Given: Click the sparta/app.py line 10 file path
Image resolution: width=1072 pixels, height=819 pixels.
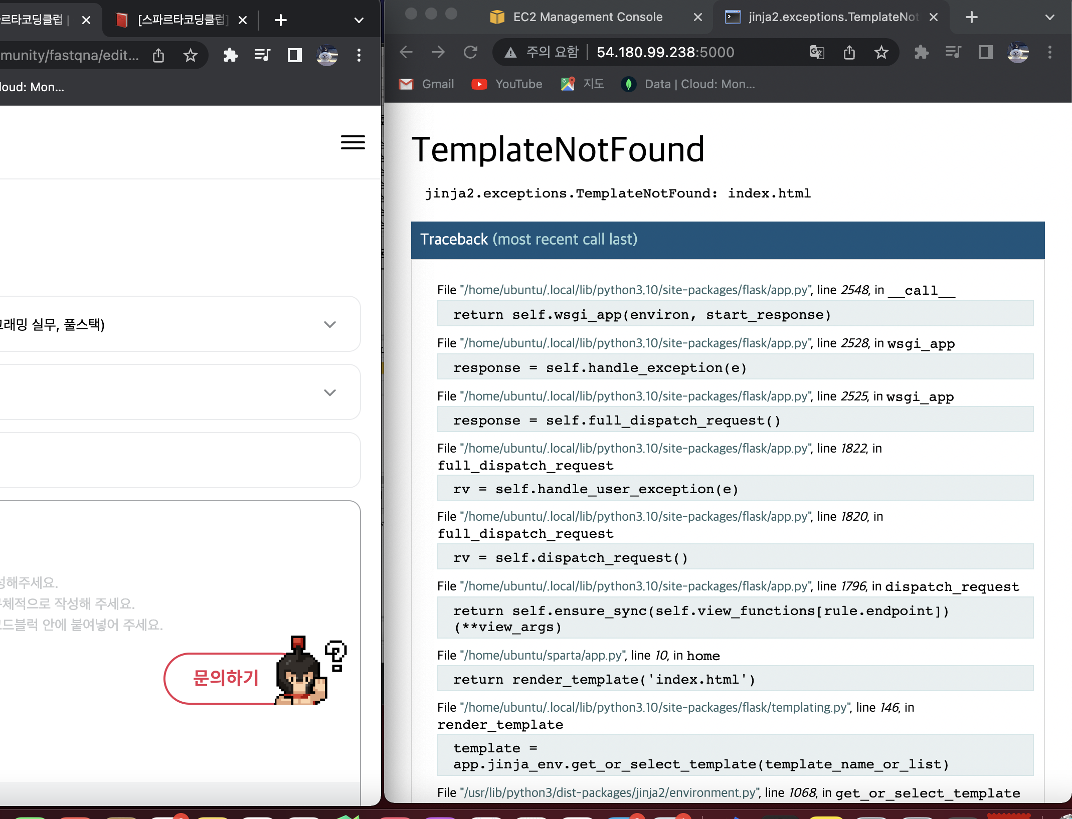Looking at the screenshot, I should 544,655.
